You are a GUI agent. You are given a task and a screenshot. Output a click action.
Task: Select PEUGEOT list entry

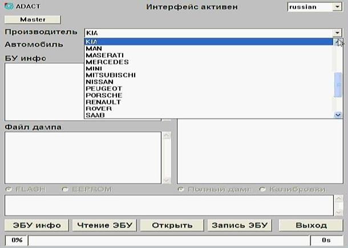(209, 88)
